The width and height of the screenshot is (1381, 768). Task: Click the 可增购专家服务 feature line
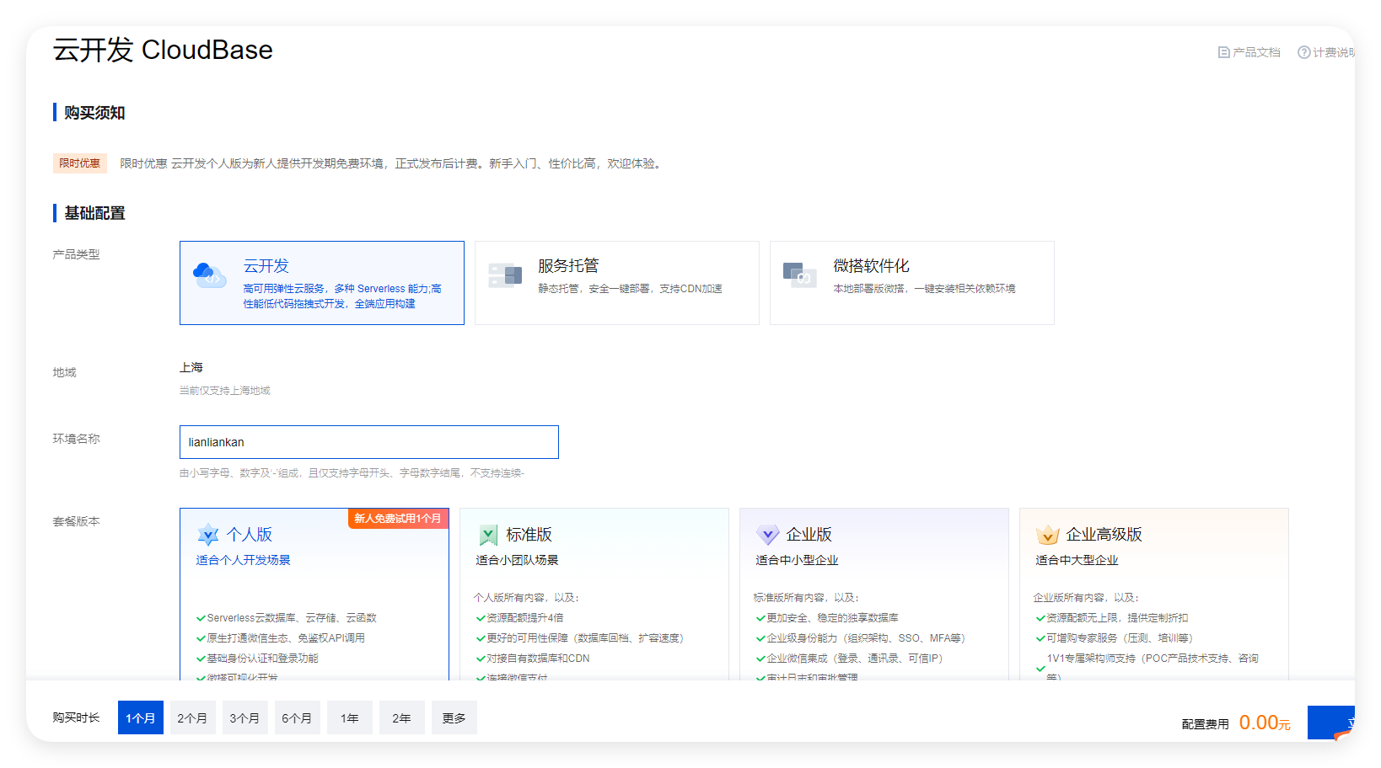click(x=1115, y=638)
